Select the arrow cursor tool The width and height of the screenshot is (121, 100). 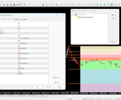pyautogui.click(x=25, y=5)
